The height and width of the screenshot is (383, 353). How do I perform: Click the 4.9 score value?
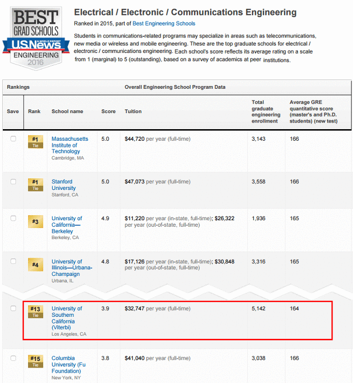105,218
